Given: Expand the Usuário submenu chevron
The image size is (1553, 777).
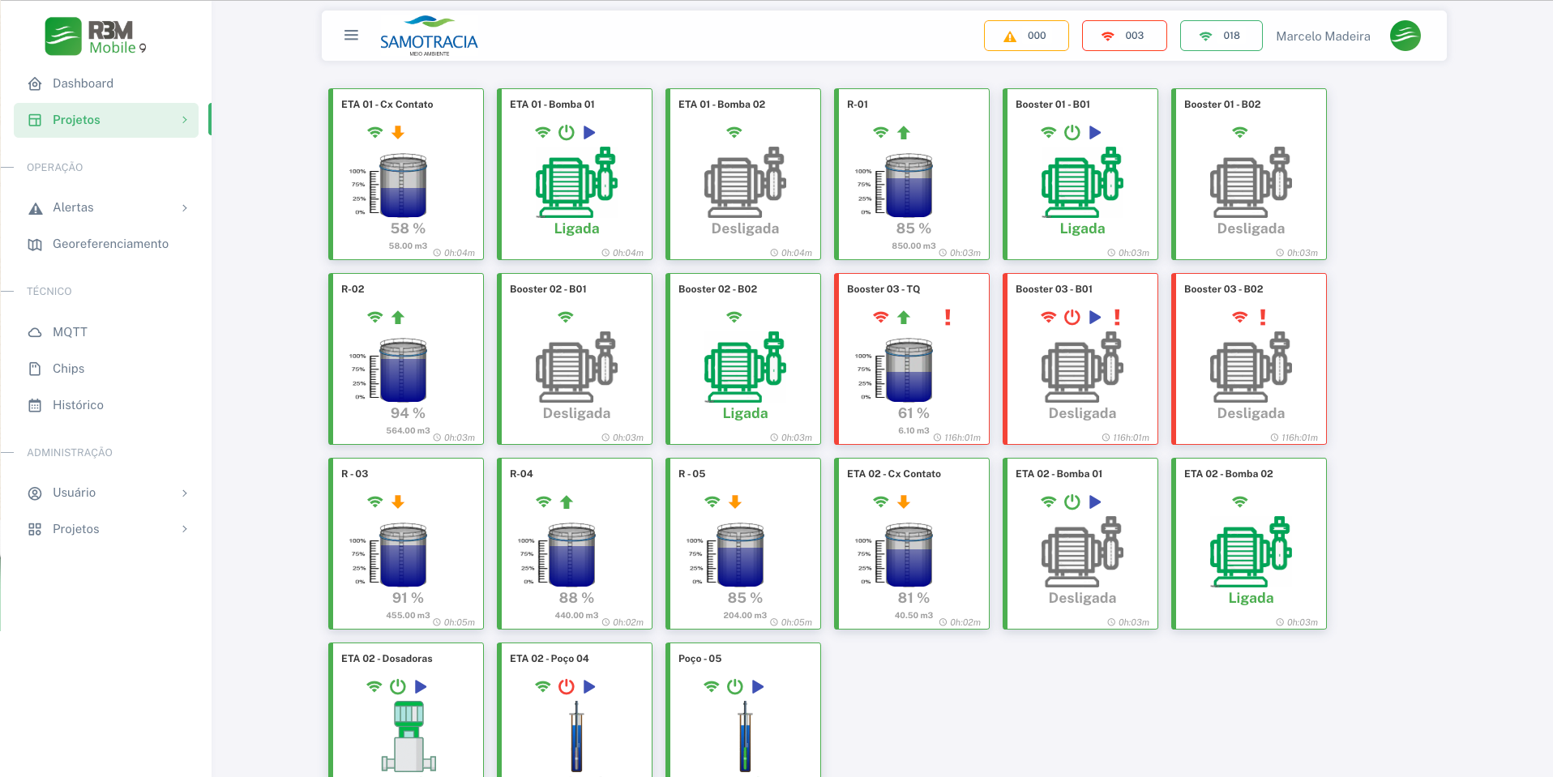Looking at the screenshot, I should pyautogui.click(x=185, y=493).
